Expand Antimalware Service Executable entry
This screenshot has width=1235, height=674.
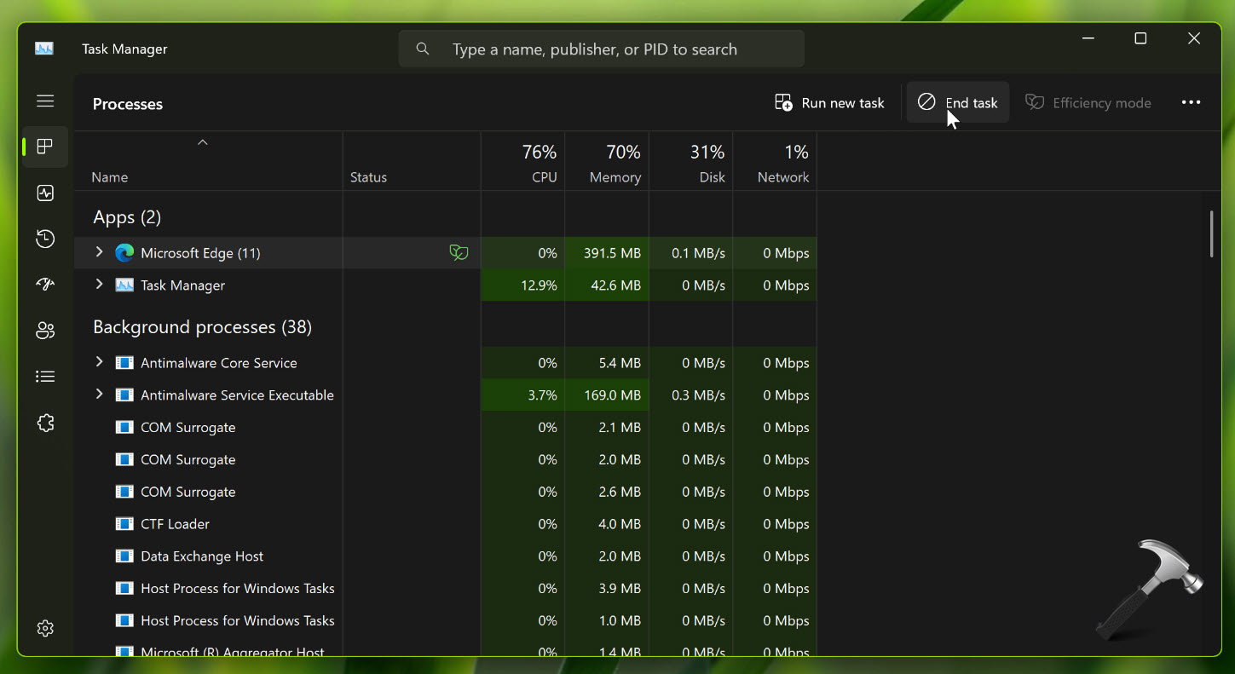click(99, 395)
